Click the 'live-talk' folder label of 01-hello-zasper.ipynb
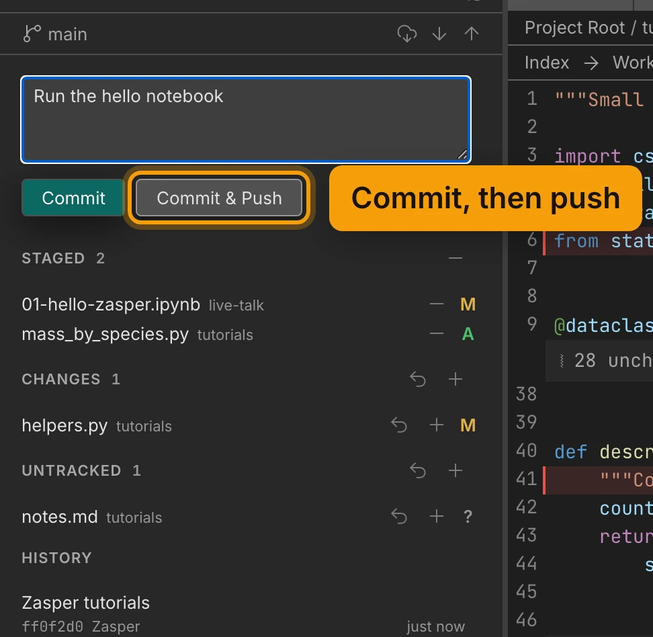 tap(236, 305)
